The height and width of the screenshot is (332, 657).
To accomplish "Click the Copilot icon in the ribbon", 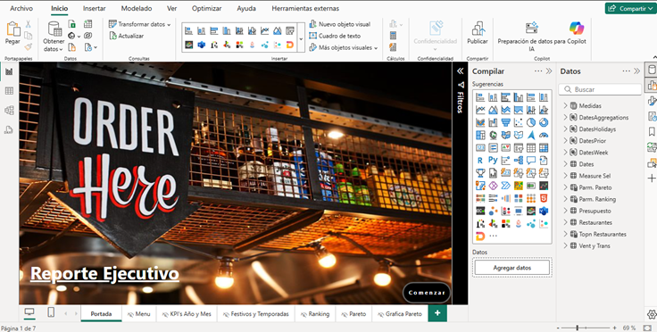I will [x=577, y=28].
